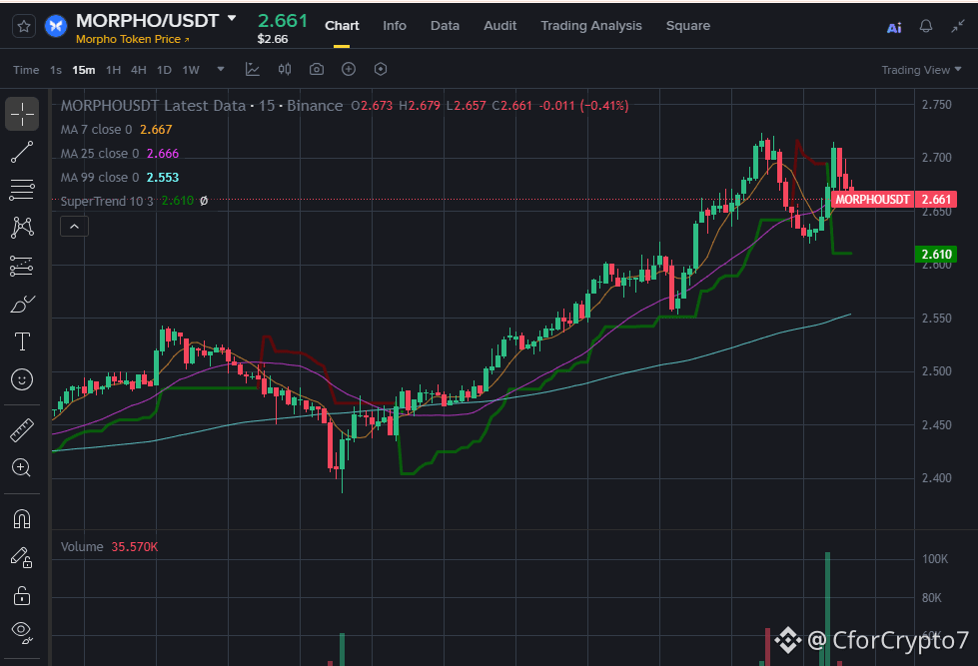Image resolution: width=978 pixels, height=666 pixels.
Task: Toggle stay in drawing mode pencil-lock icon
Action: click(x=22, y=558)
